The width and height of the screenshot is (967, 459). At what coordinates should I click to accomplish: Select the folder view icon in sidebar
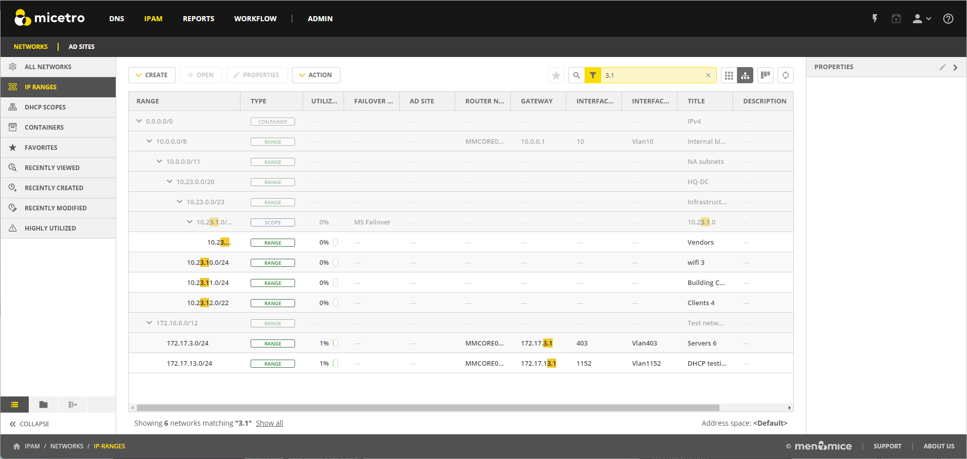pos(43,405)
